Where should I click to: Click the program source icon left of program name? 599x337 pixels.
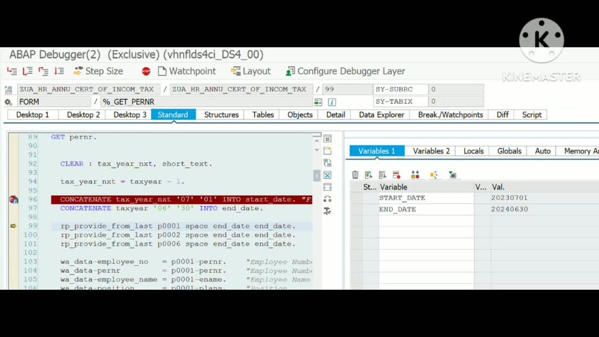(8, 90)
